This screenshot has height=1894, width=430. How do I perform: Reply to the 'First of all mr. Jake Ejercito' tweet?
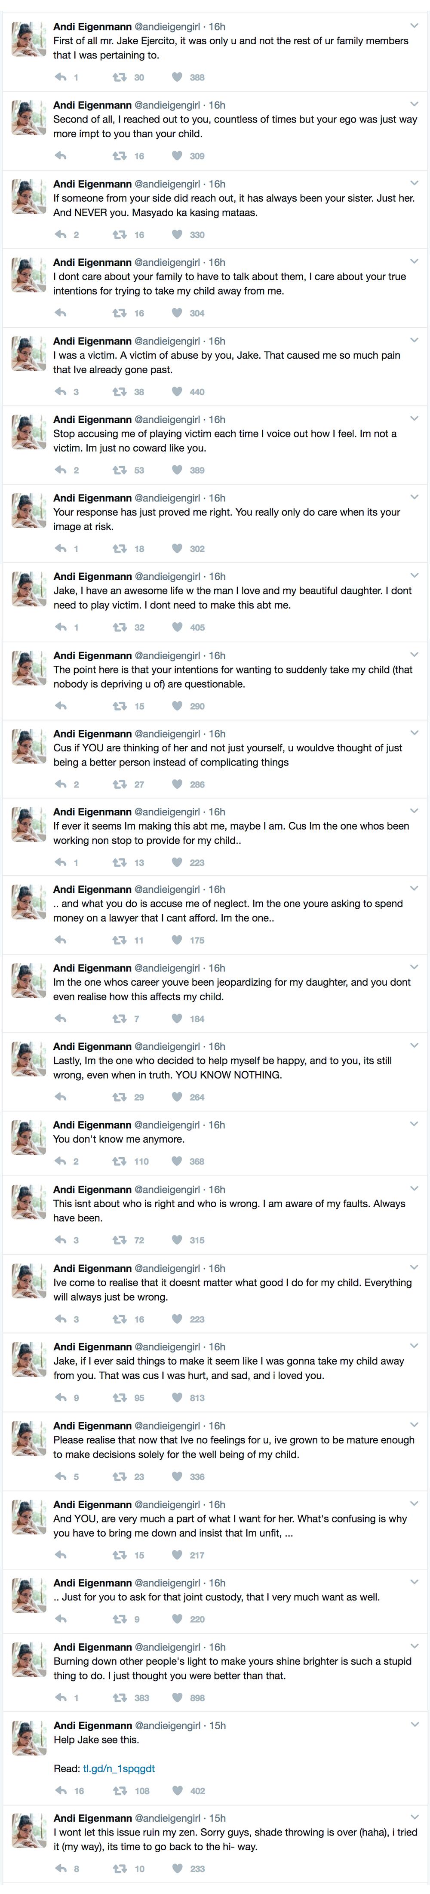pos(61,77)
